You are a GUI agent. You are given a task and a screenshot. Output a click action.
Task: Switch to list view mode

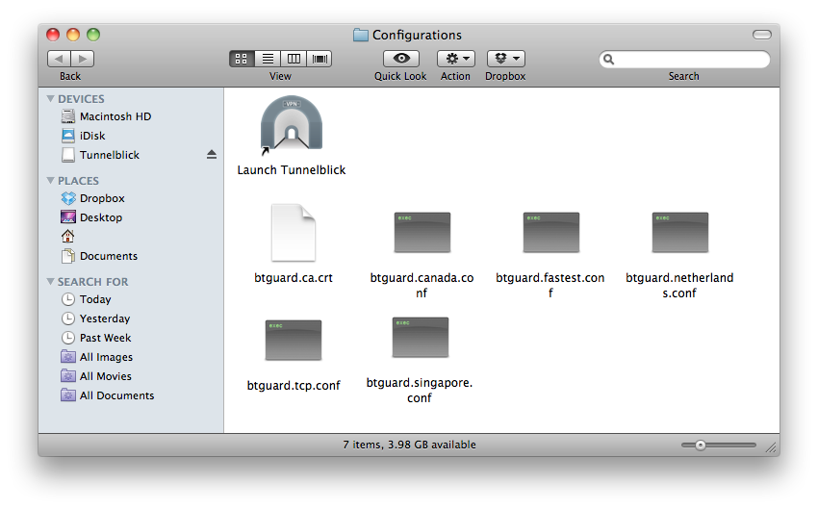tap(268, 59)
